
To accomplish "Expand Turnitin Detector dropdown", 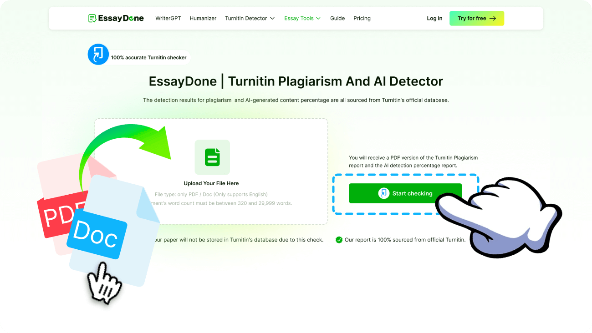I will pyautogui.click(x=250, y=18).
